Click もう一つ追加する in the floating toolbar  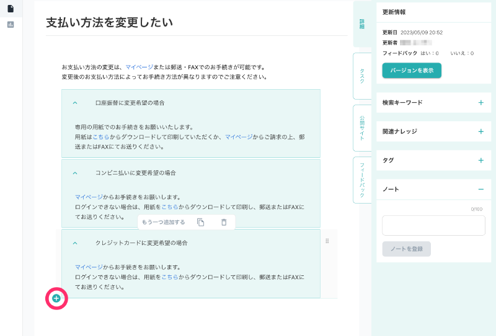tap(164, 222)
